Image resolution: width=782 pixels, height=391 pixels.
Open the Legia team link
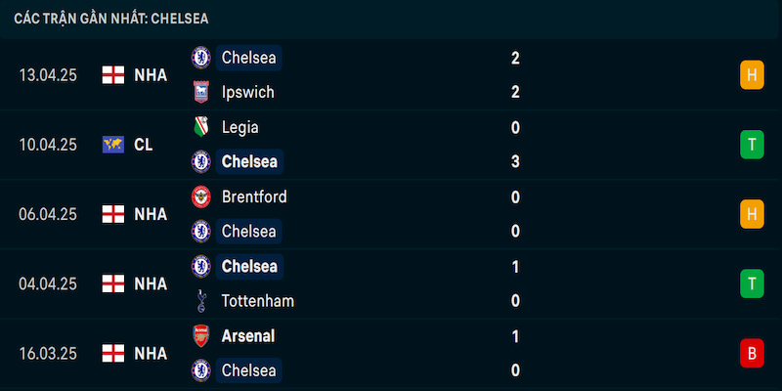pyautogui.click(x=239, y=128)
